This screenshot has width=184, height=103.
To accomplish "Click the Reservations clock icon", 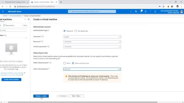I will click(x=4, y=25).
